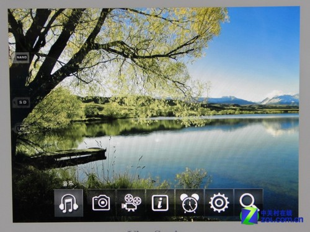The image size is (310, 232).
Task: Open the Search magnifier icon
Action: pyautogui.click(x=248, y=202)
